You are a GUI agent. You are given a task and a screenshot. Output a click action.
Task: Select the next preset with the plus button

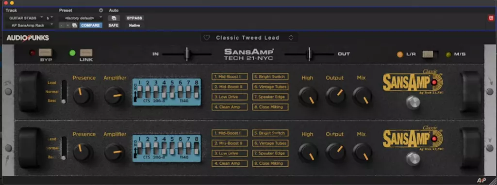tap(68, 25)
